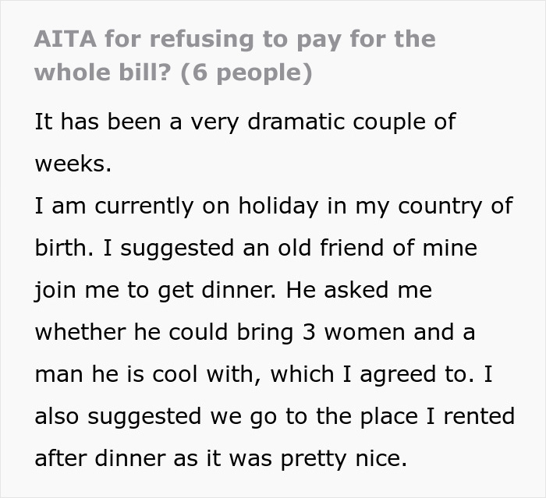Viewport: 546px width, 498px height.
Task: Click the word "weeks."
Action: (x=73, y=164)
